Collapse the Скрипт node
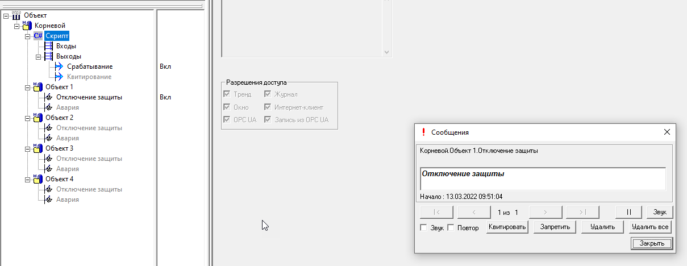The height and width of the screenshot is (266, 687). 28,36
